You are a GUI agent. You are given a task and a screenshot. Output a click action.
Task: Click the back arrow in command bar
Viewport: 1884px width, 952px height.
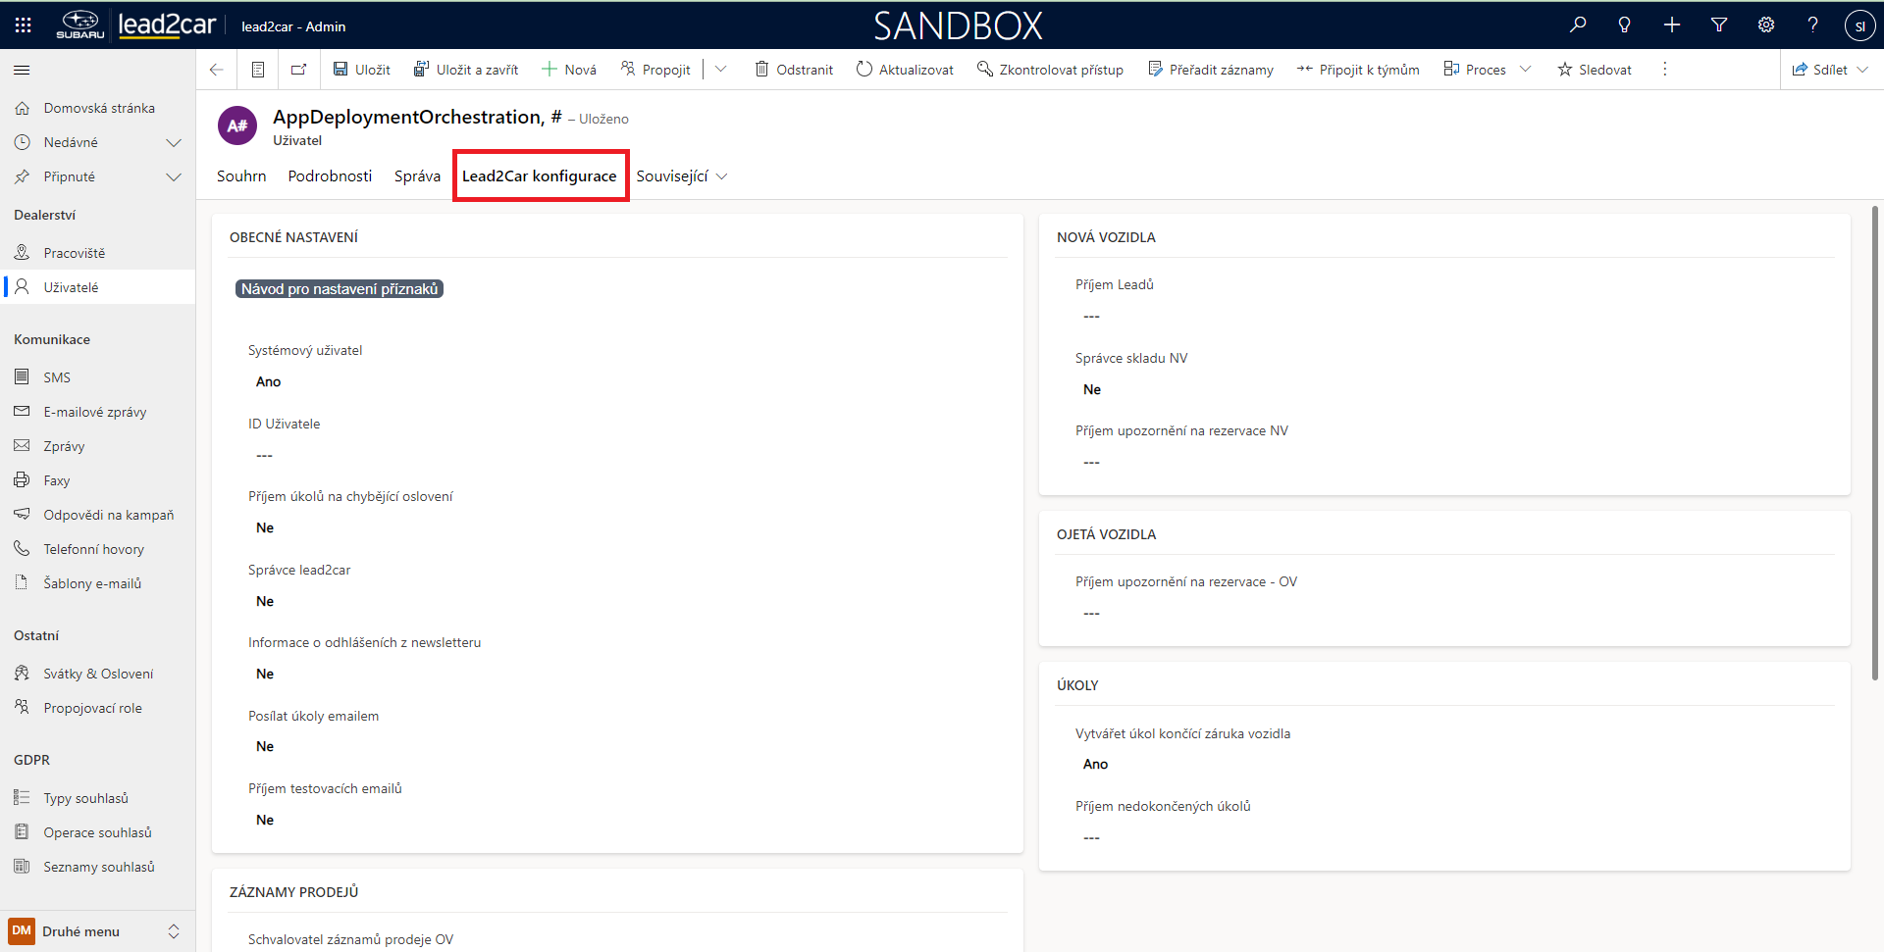[217, 70]
